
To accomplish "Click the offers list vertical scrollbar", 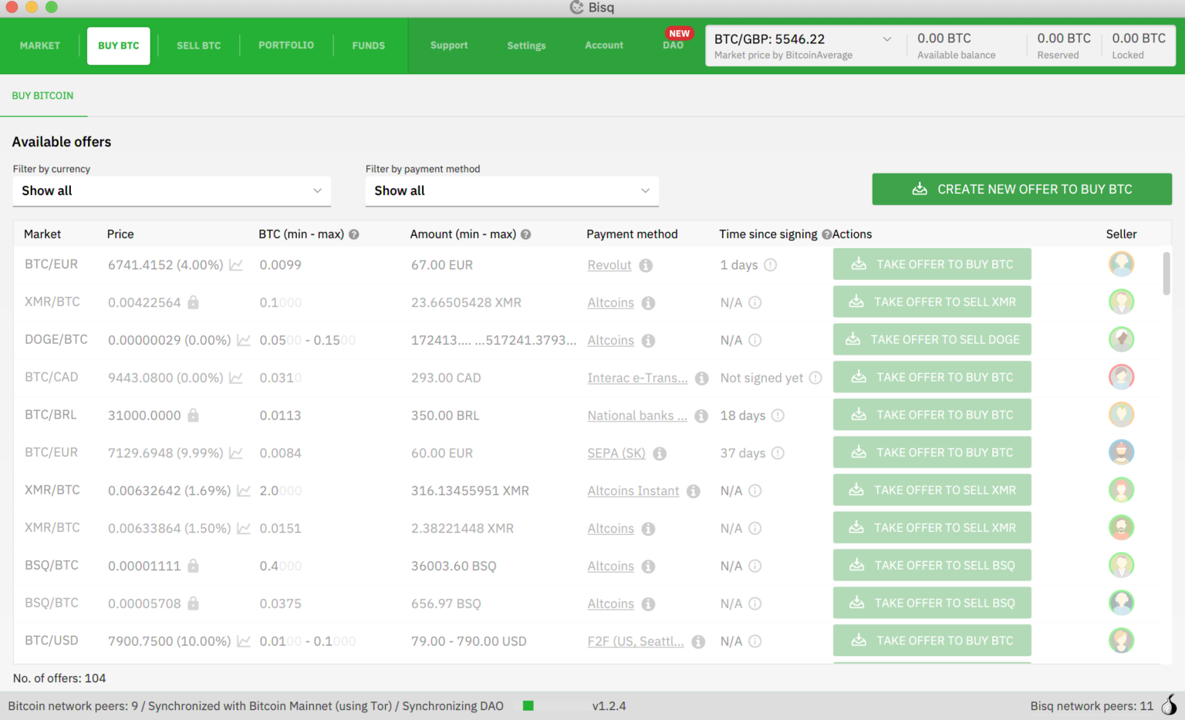I will [1166, 273].
